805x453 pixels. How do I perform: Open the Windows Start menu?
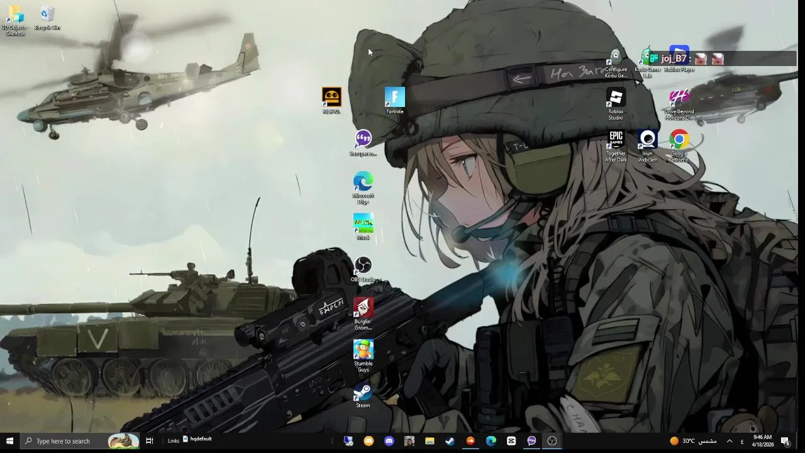9,441
